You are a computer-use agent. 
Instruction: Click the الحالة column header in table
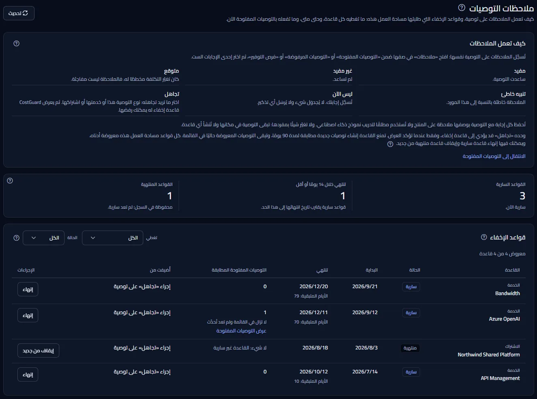point(414,270)
